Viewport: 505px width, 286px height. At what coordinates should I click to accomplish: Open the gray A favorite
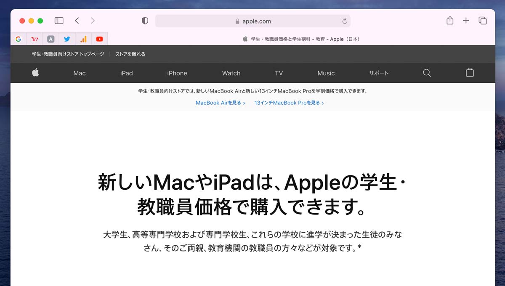pyautogui.click(x=51, y=39)
